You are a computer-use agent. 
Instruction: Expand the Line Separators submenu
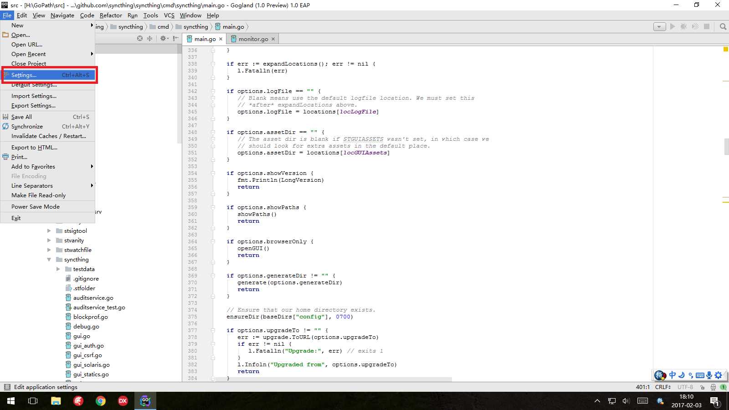click(47, 186)
